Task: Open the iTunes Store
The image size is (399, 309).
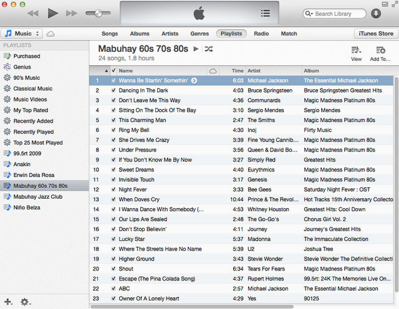Action: (x=376, y=34)
